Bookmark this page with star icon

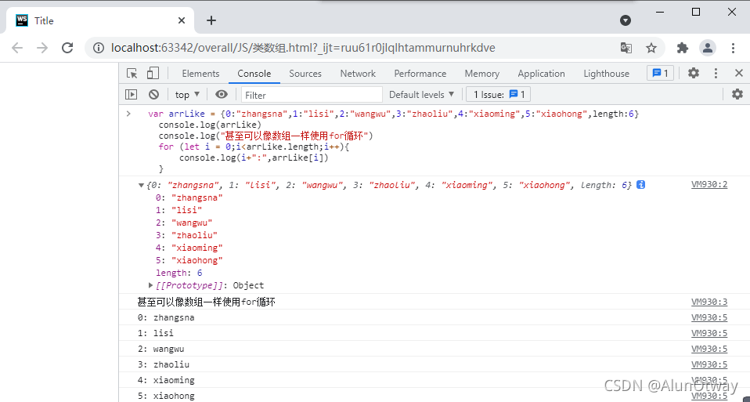[x=651, y=48]
